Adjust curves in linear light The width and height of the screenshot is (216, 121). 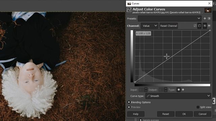tap(195, 26)
